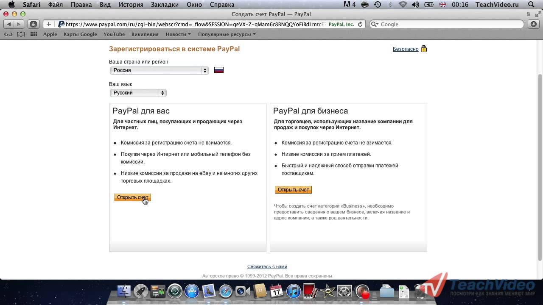Click the UK flag input source icon
The image size is (543, 305).
click(443, 5)
